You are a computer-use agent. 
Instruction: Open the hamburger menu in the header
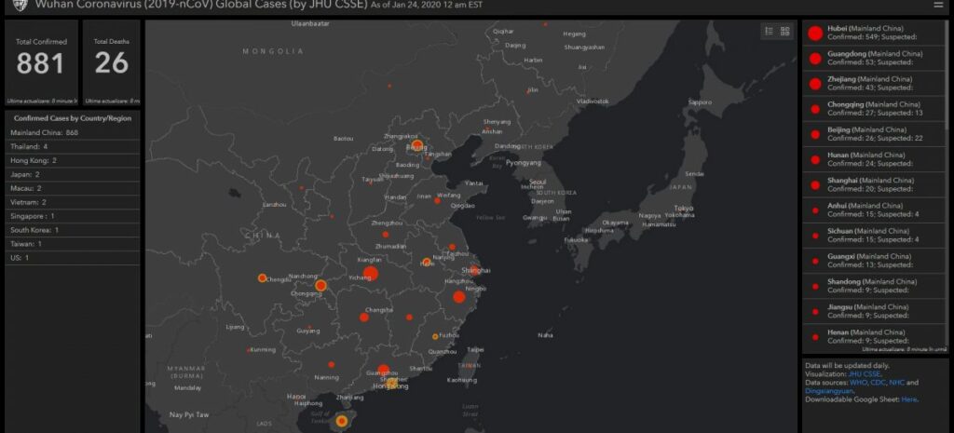937,5
